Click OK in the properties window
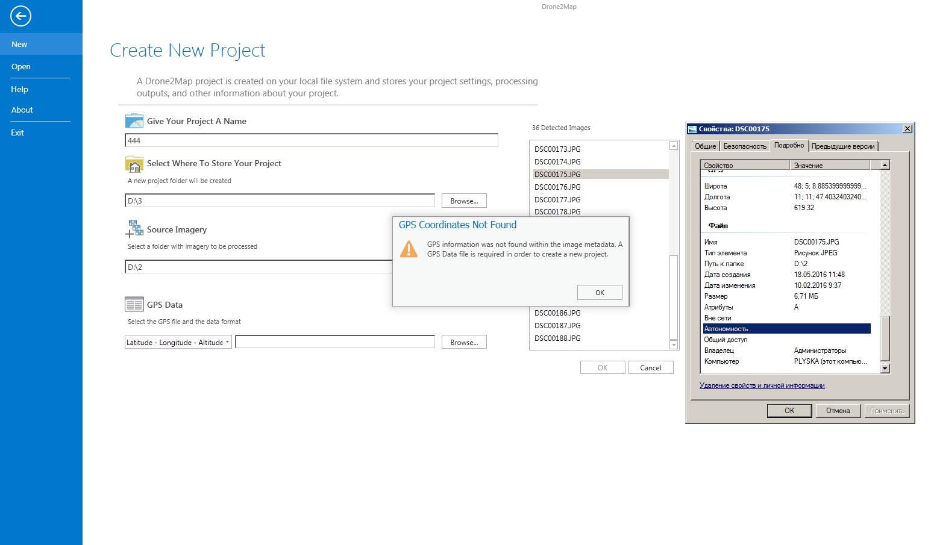The image size is (931, 545). tap(789, 411)
